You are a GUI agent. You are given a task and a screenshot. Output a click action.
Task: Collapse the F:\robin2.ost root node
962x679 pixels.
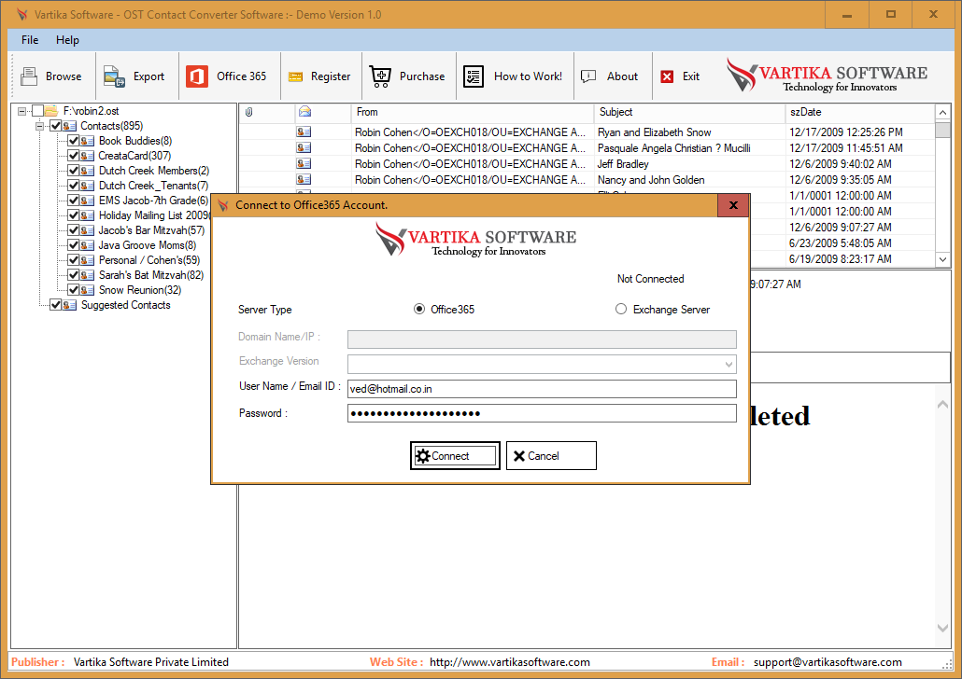coord(22,111)
